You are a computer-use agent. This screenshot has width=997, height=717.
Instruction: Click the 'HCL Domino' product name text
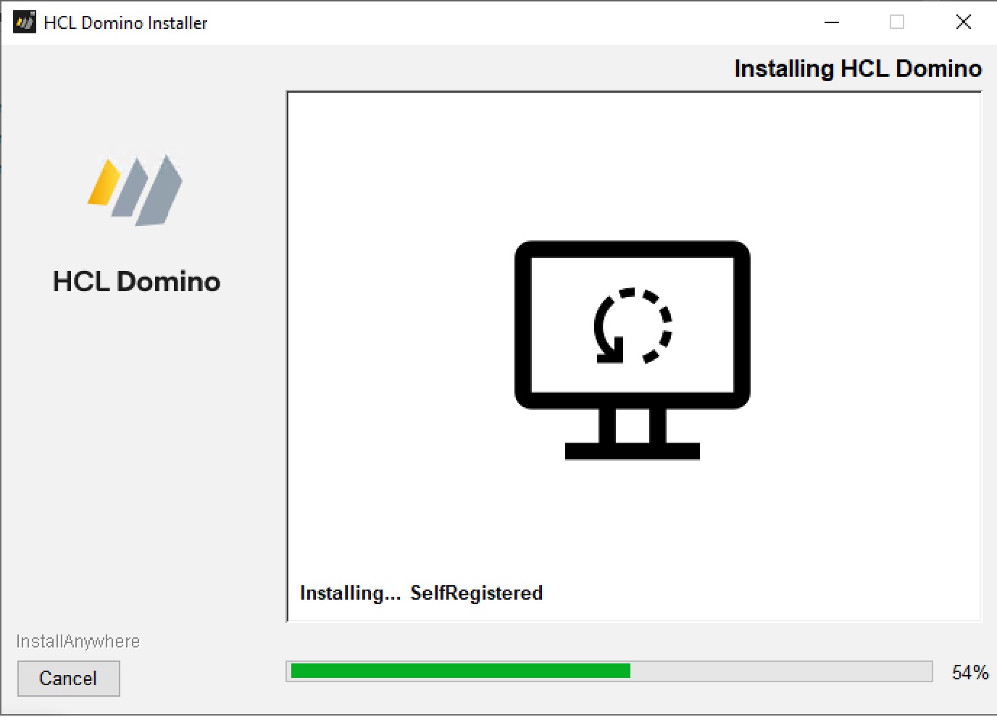[136, 282]
